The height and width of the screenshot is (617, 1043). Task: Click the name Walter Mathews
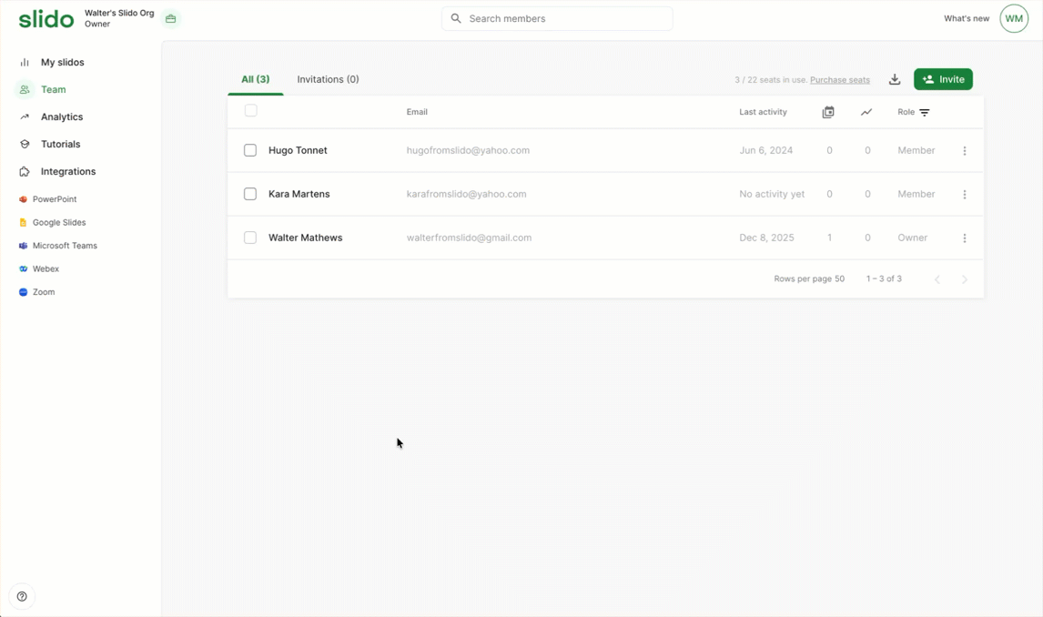tap(305, 238)
